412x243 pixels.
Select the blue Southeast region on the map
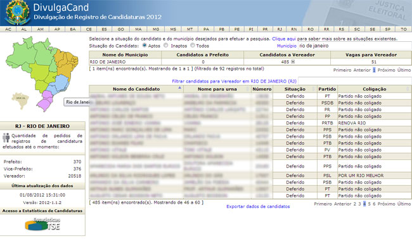point(59,84)
